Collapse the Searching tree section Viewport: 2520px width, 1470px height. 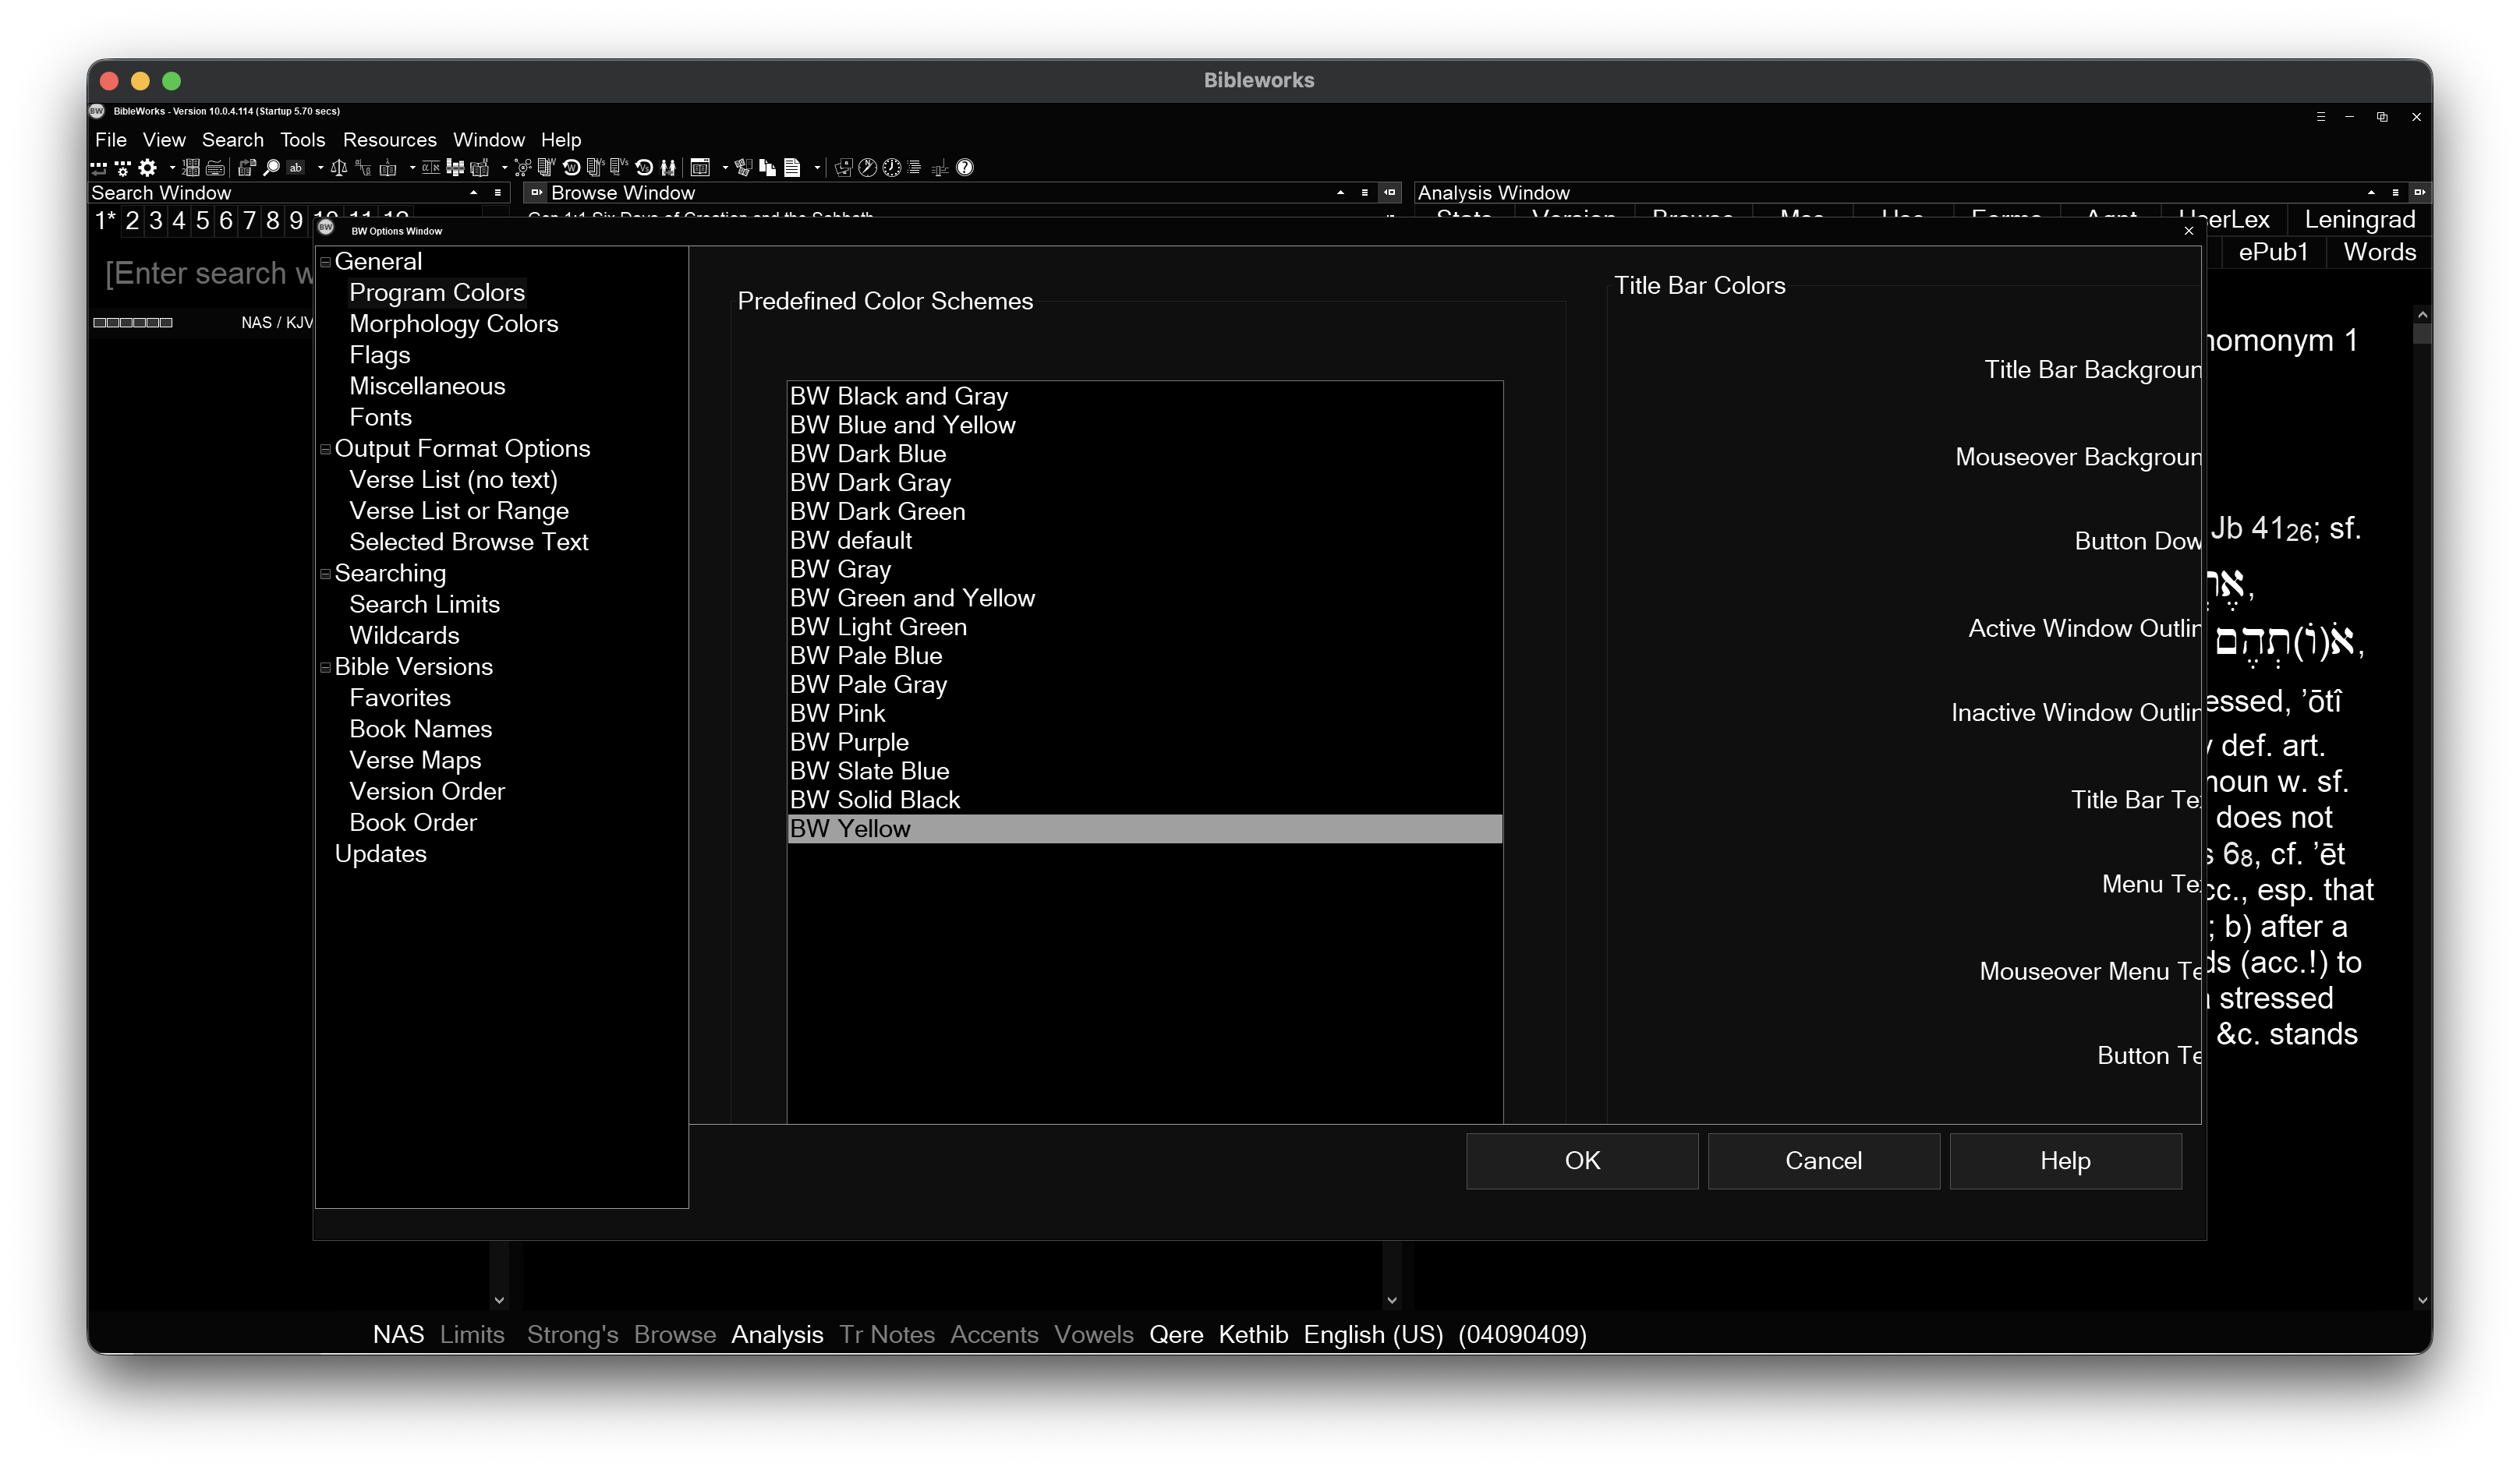(x=326, y=574)
